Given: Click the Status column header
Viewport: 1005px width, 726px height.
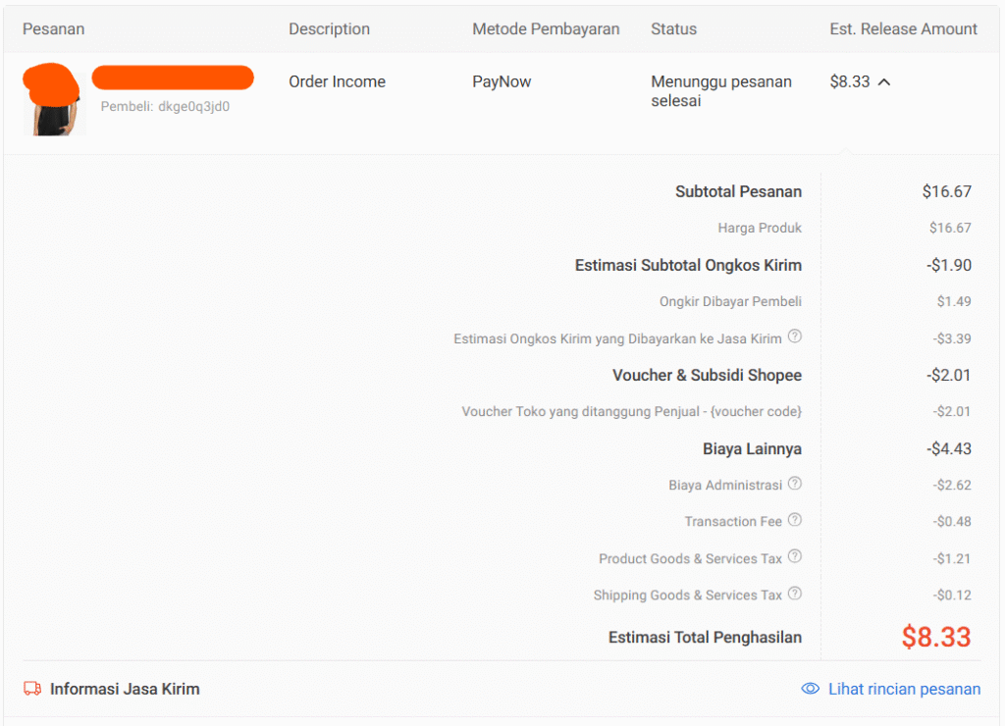Looking at the screenshot, I should coord(673,29).
